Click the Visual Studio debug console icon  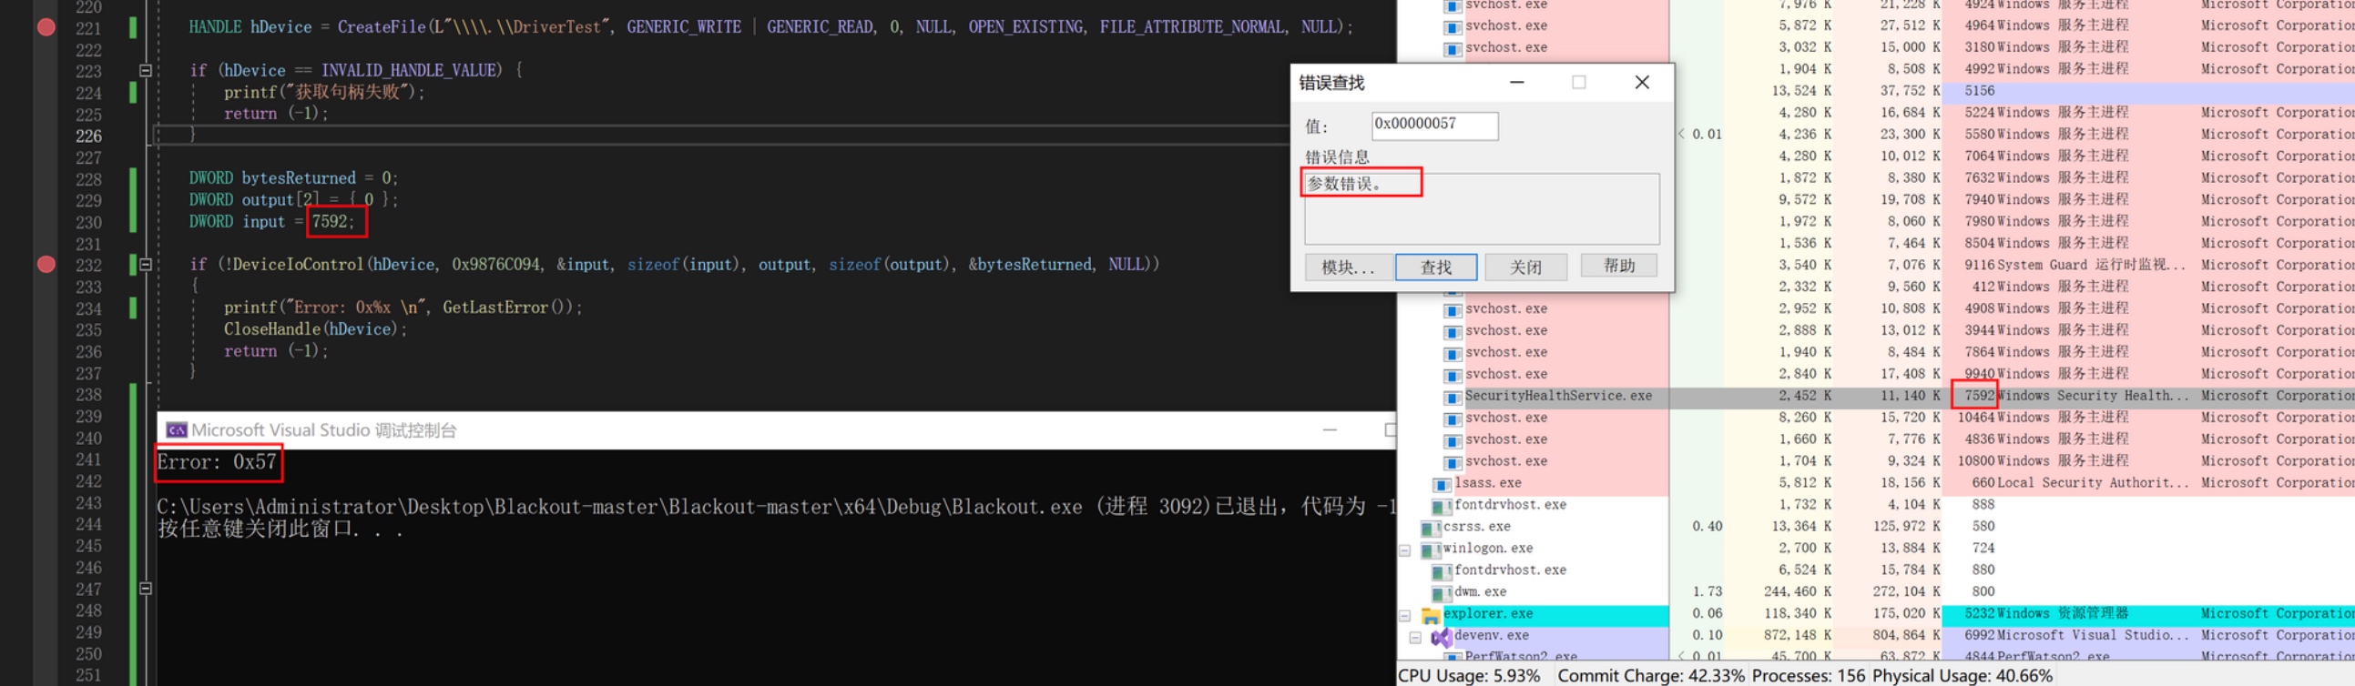[177, 430]
